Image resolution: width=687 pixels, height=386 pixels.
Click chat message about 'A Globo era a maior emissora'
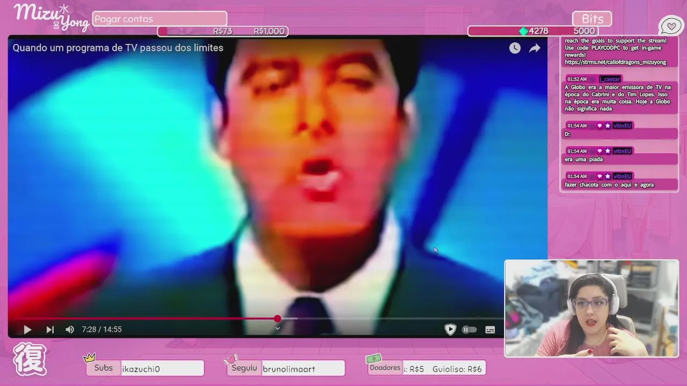pyautogui.click(x=618, y=98)
